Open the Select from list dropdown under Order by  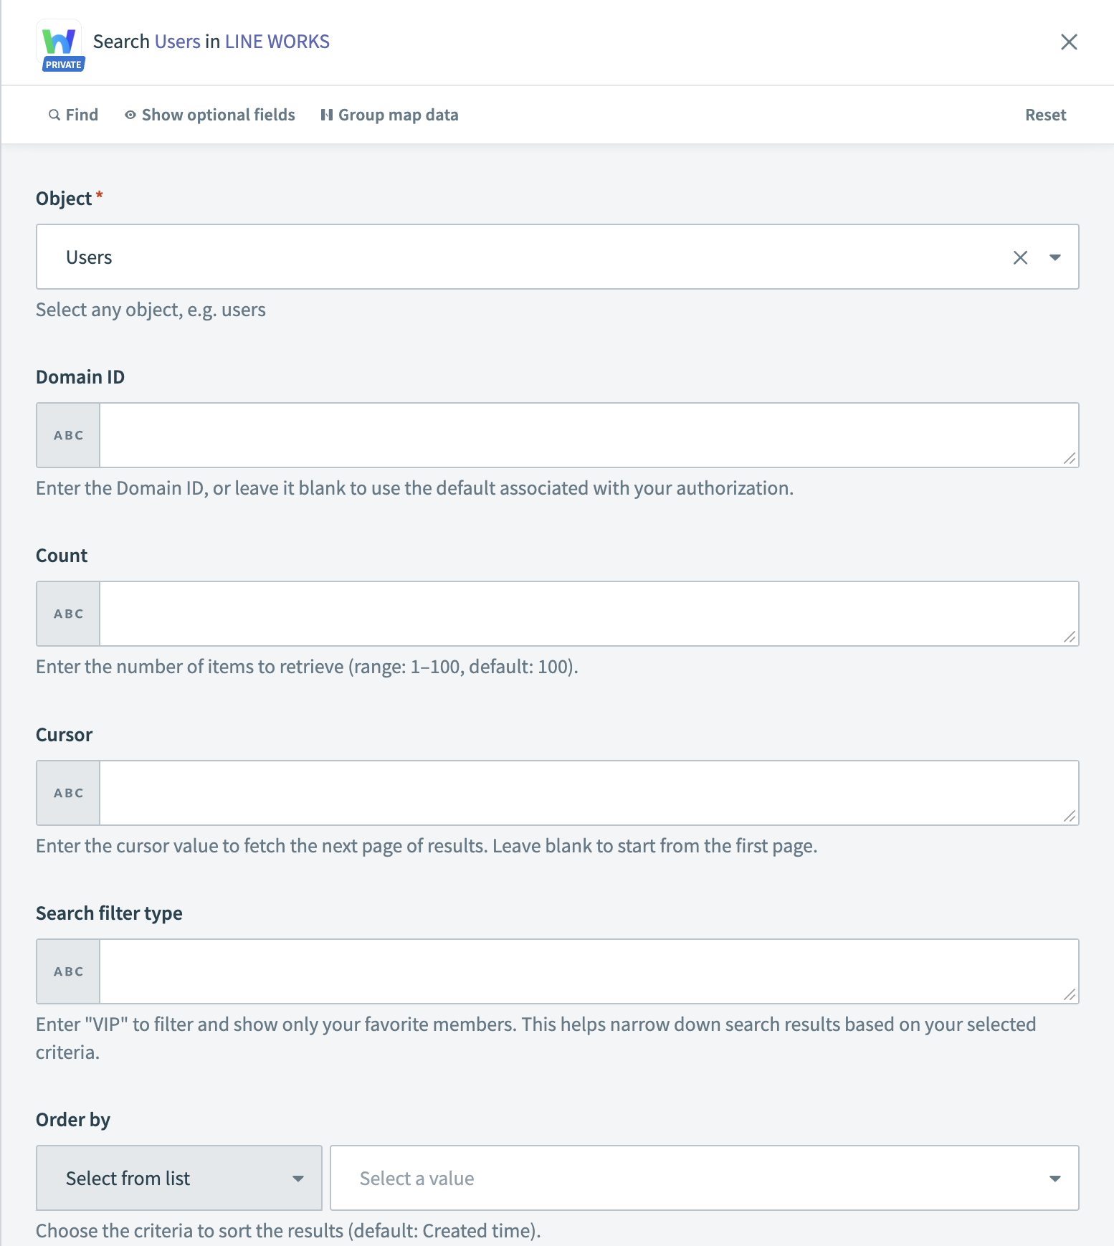pos(178,1178)
